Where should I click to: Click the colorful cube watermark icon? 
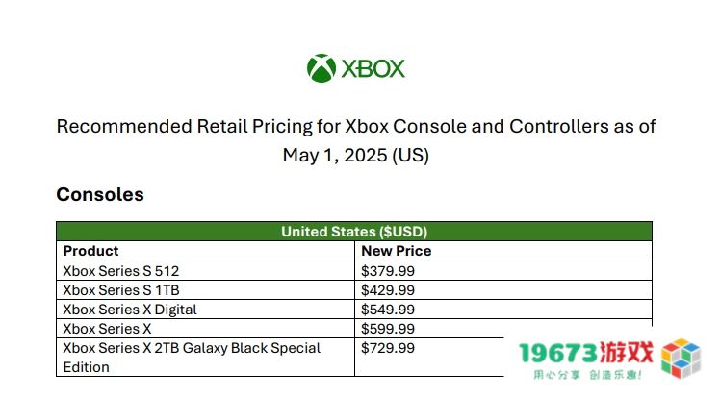(681, 358)
